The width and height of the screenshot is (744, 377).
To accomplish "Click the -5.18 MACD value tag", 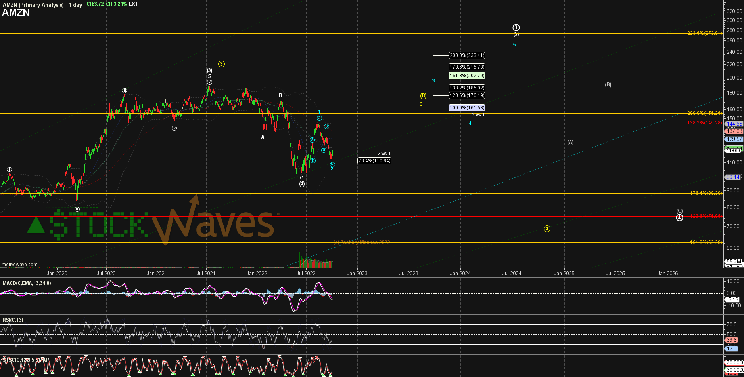I will point(733,300).
